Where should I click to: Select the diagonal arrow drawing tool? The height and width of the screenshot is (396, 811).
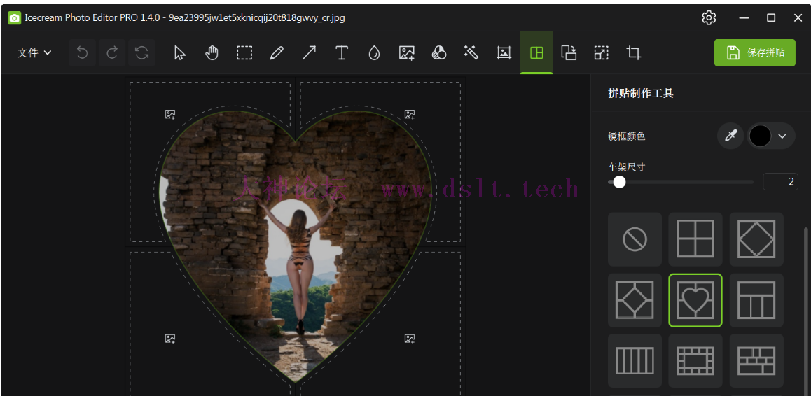point(310,52)
